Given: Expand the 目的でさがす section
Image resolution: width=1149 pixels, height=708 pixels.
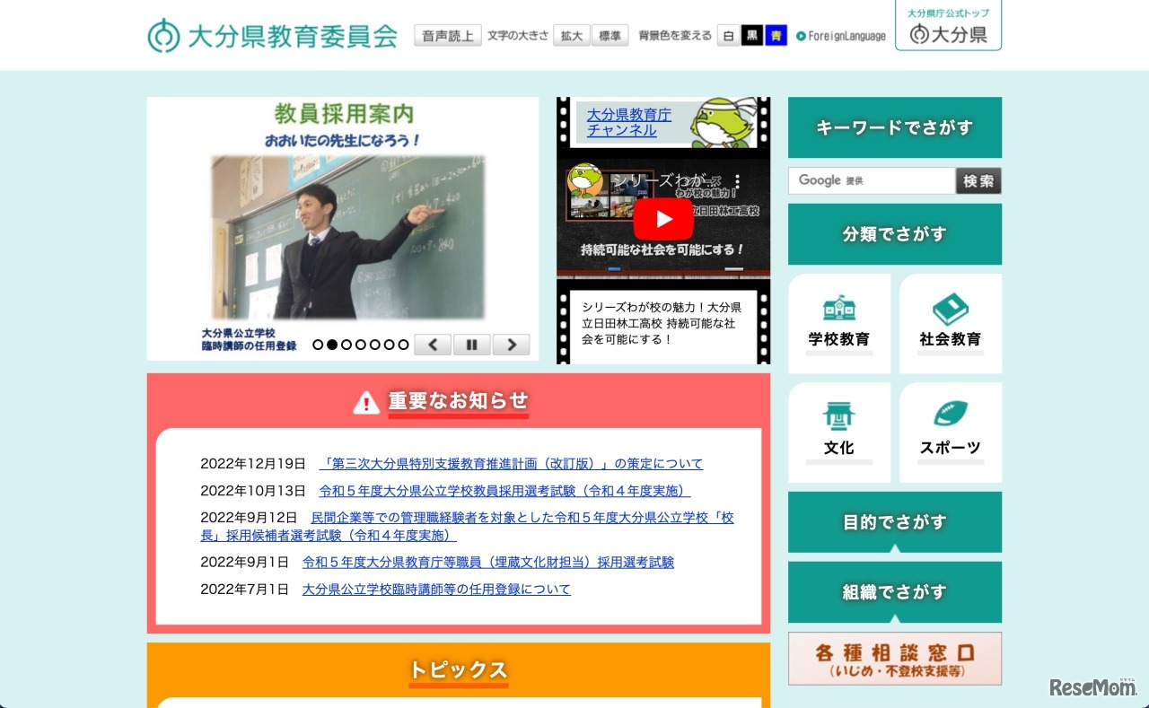Looking at the screenshot, I should coord(895,522).
